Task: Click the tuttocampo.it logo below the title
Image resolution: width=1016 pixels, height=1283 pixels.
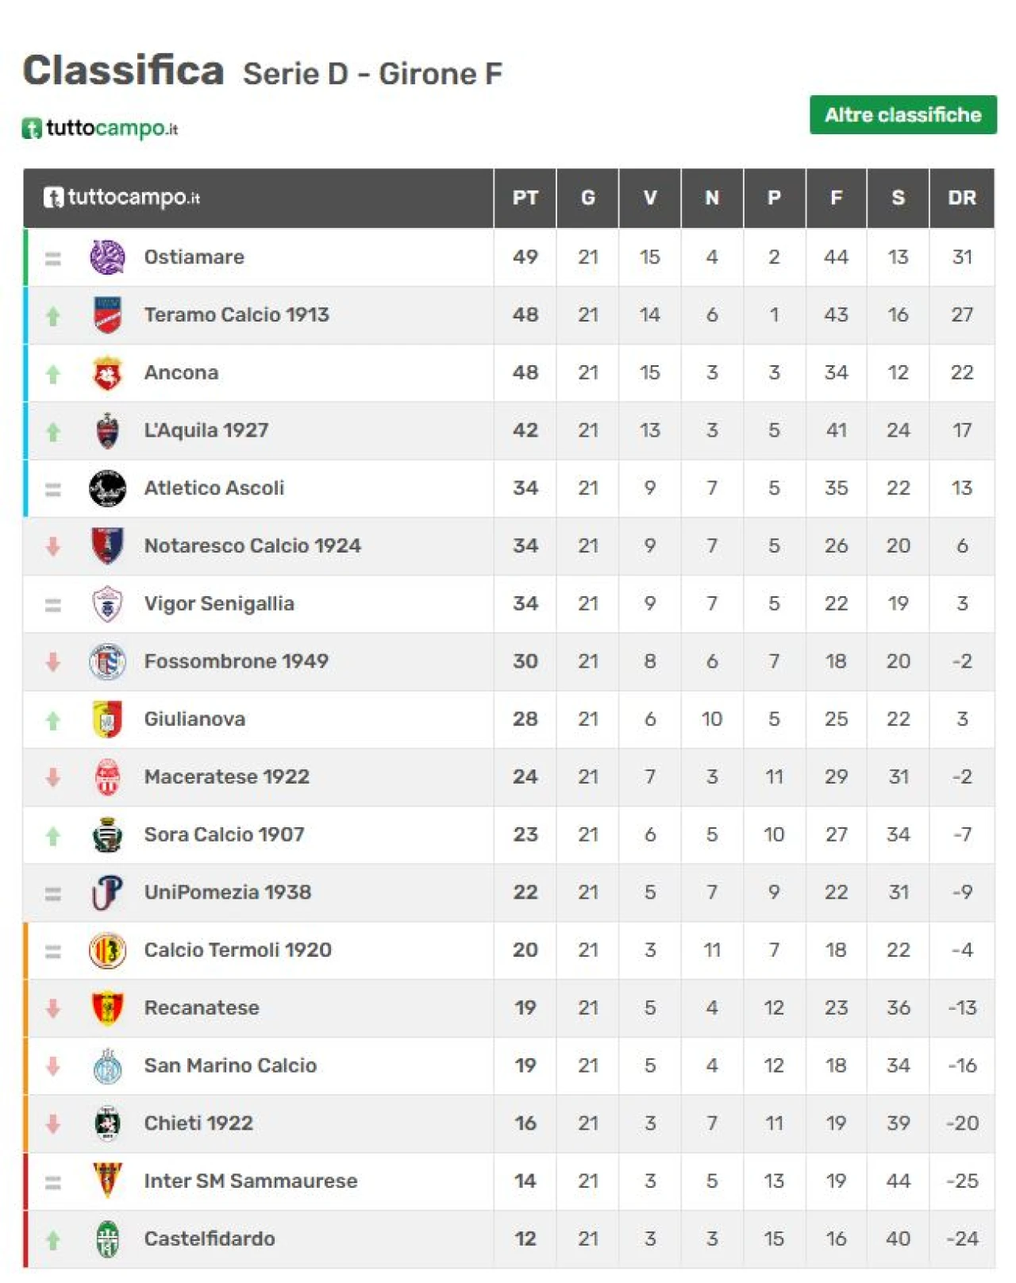Action: pos(100,128)
